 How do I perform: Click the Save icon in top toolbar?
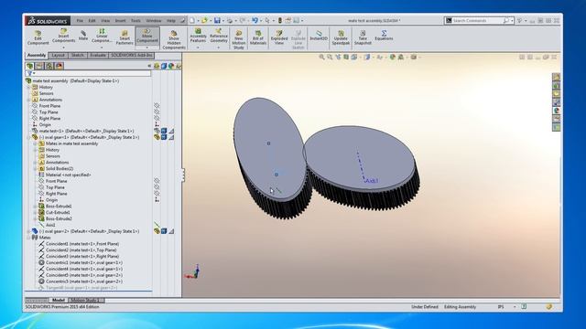217,20
